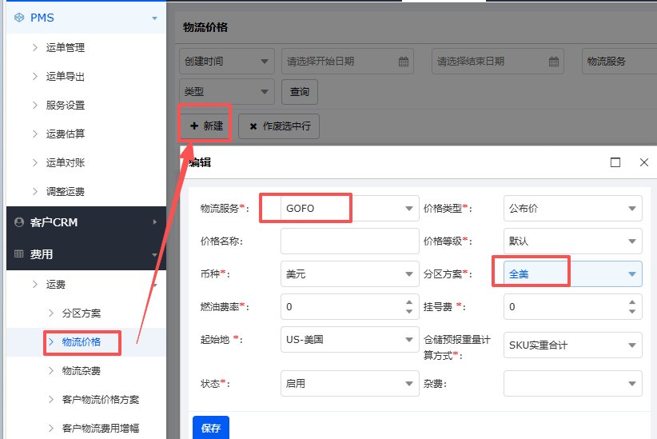The image size is (657, 439).
Task: Open the 物流服务 GOFO dropdown
Action: [408, 209]
